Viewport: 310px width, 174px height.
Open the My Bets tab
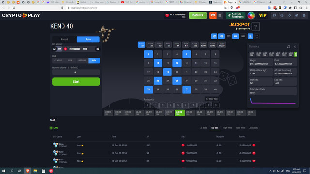click(215, 128)
